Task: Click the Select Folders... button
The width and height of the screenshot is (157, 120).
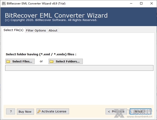Action: pos(66,61)
